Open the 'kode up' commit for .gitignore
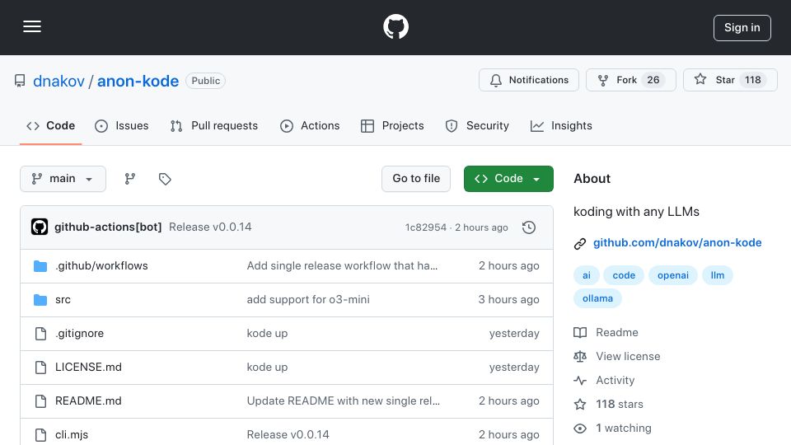The image size is (791, 445). pos(267,334)
